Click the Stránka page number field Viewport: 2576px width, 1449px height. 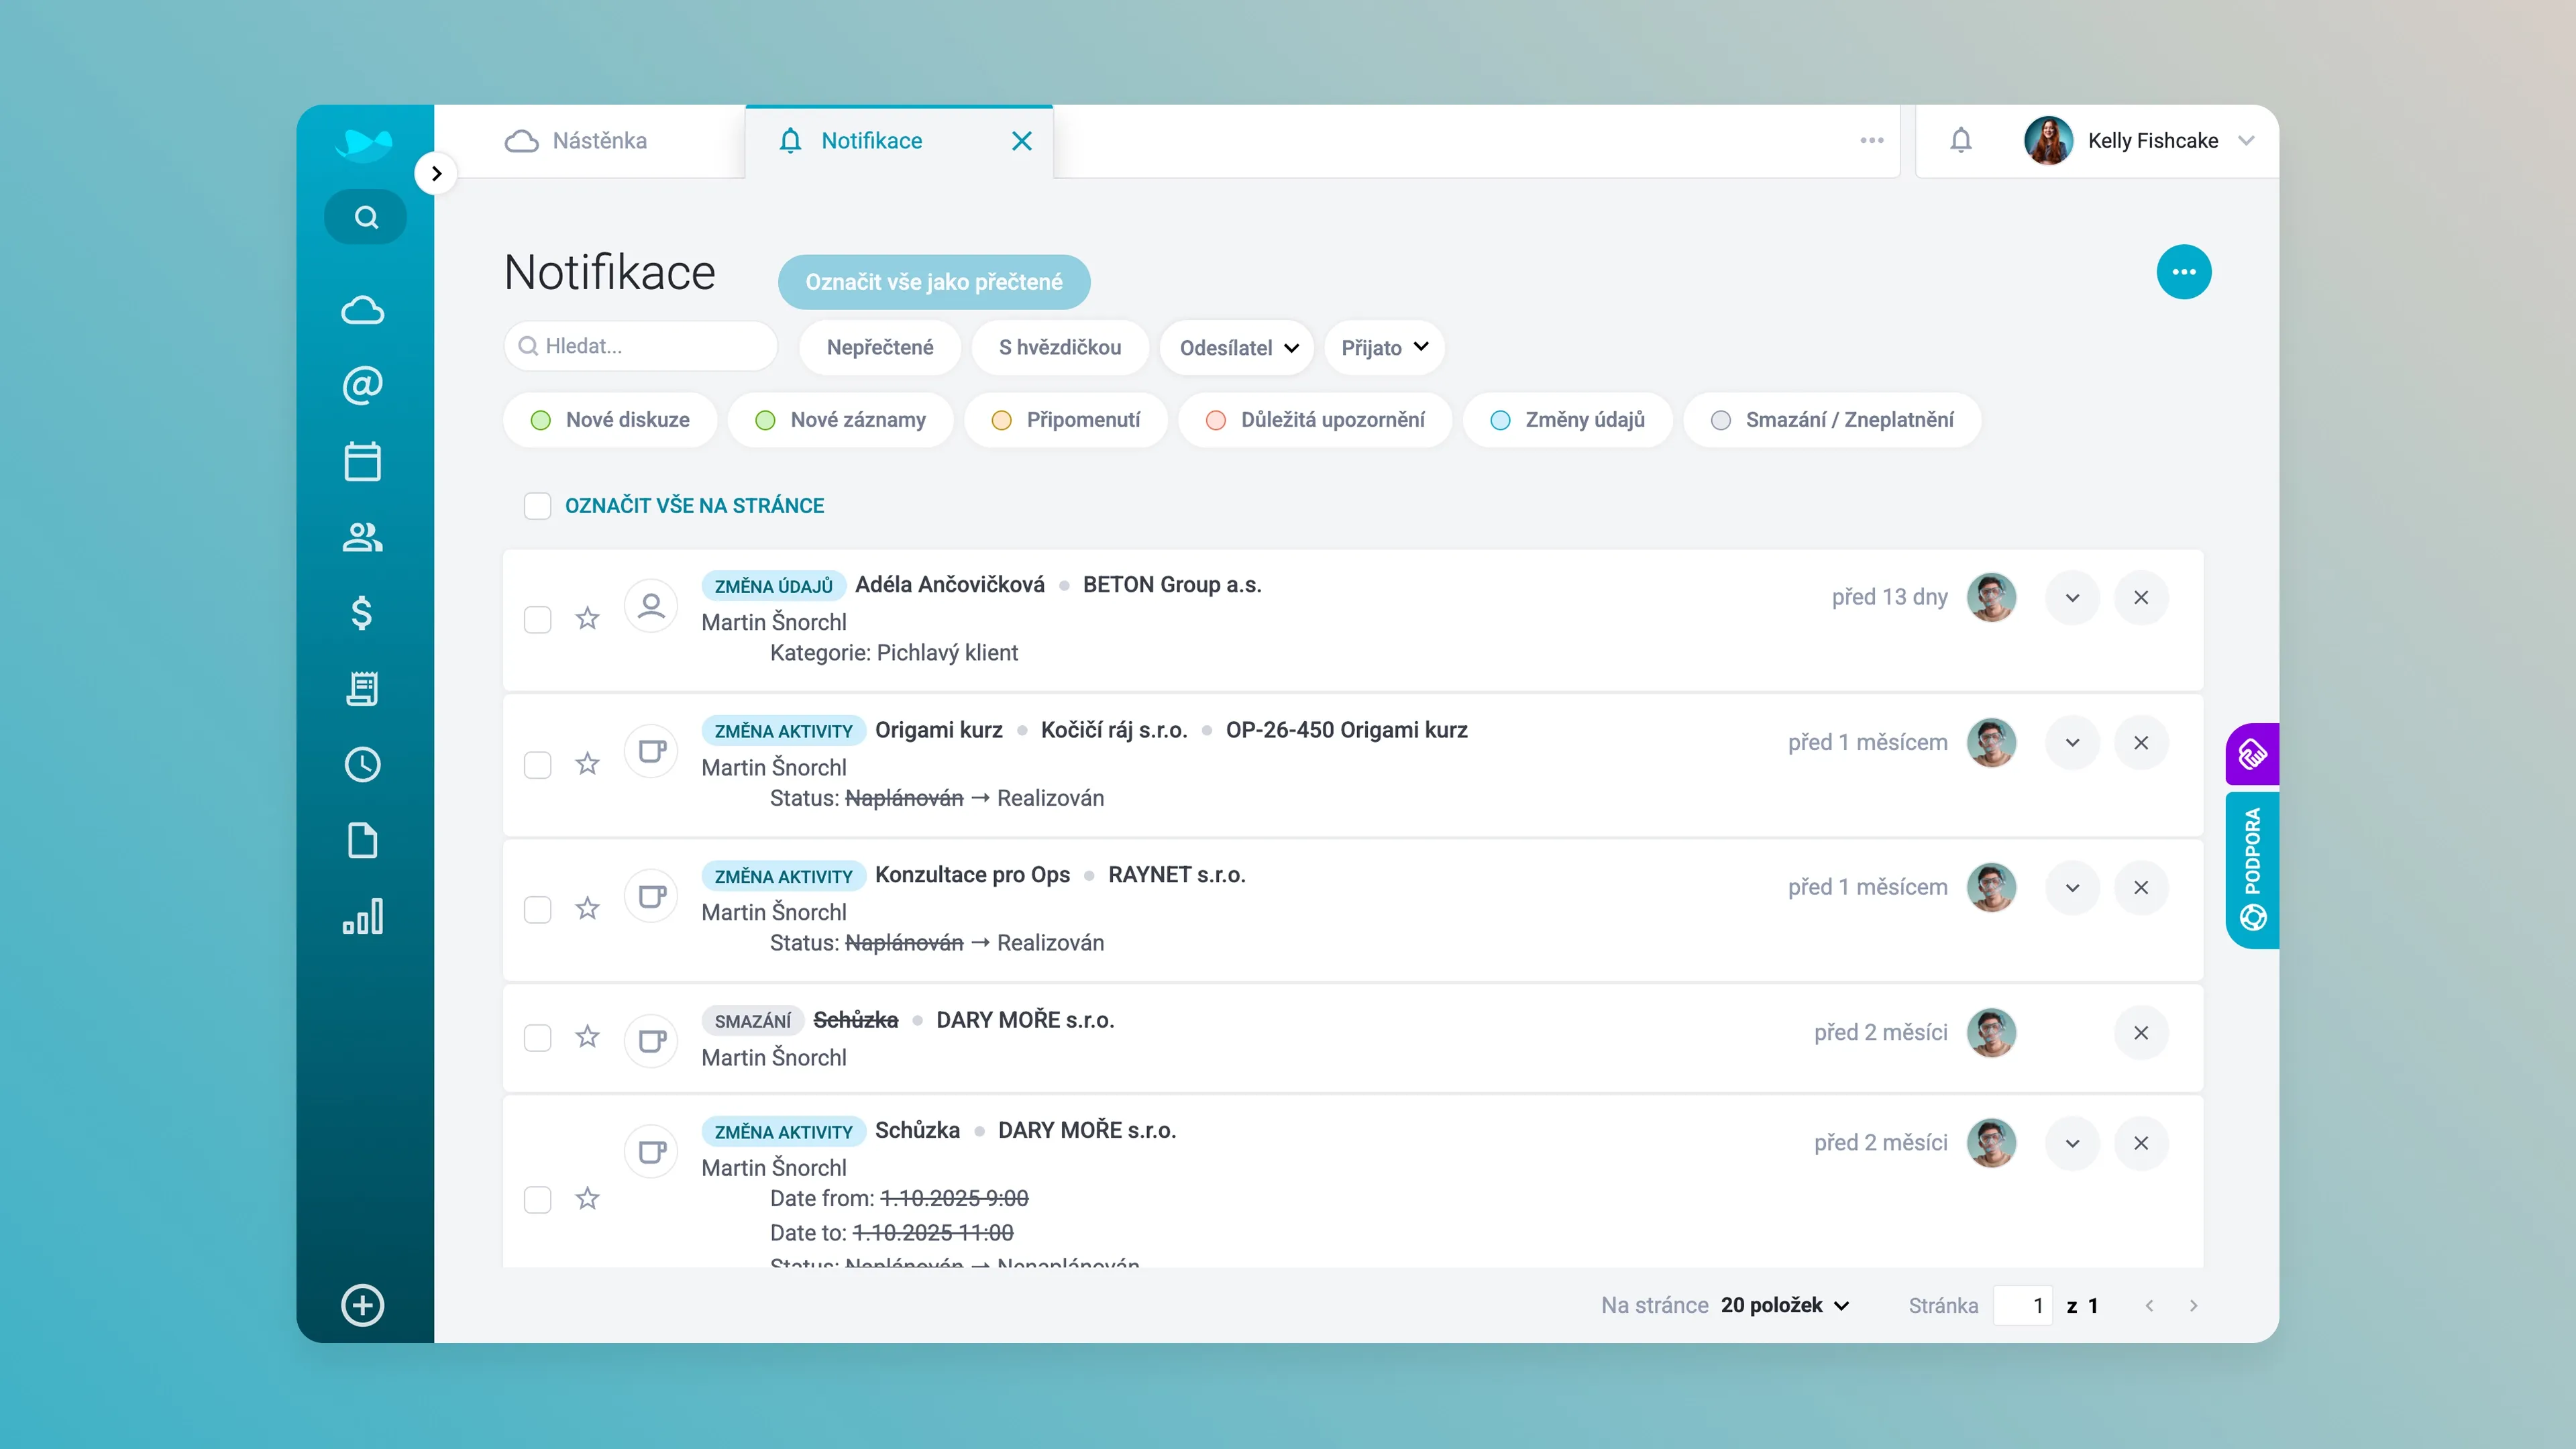[2022, 1306]
